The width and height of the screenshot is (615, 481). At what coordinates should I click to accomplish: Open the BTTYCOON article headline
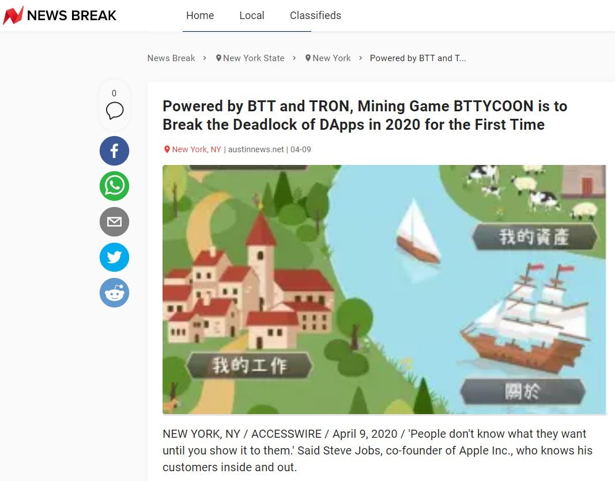pos(365,115)
